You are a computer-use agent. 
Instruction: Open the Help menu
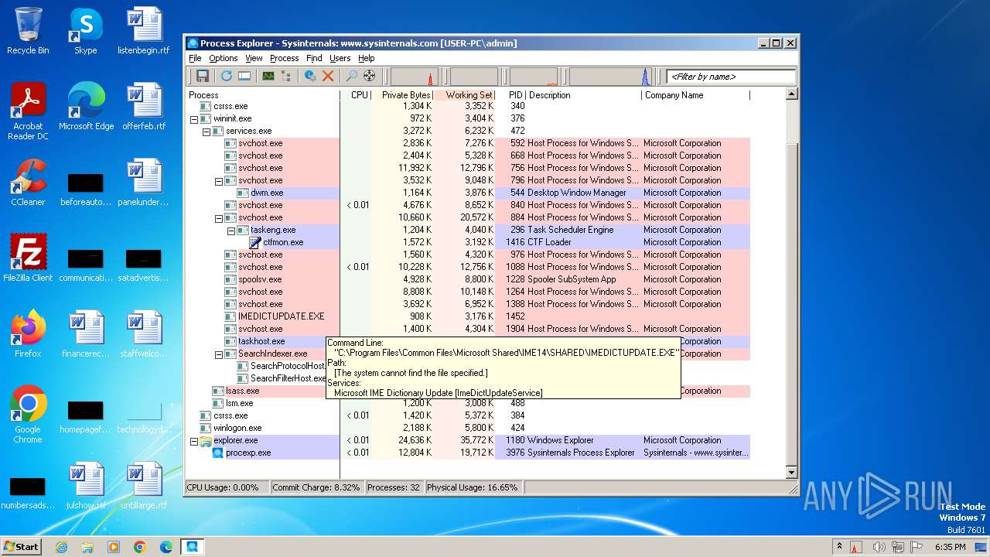click(x=366, y=58)
